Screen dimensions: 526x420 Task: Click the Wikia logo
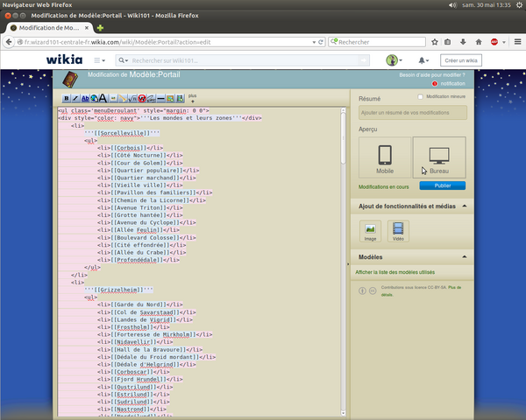(x=64, y=60)
